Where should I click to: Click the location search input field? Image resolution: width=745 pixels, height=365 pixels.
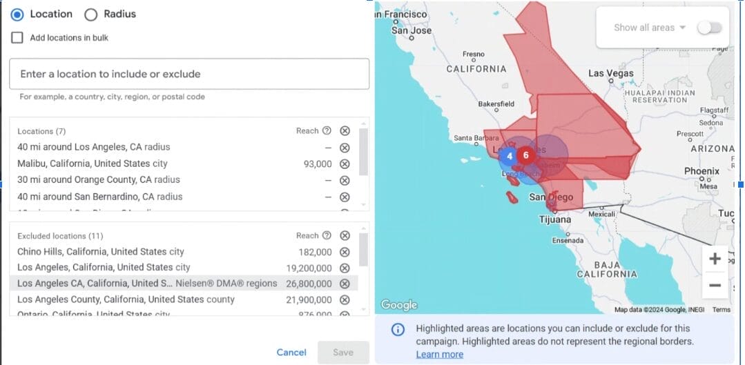coord(188,74)
